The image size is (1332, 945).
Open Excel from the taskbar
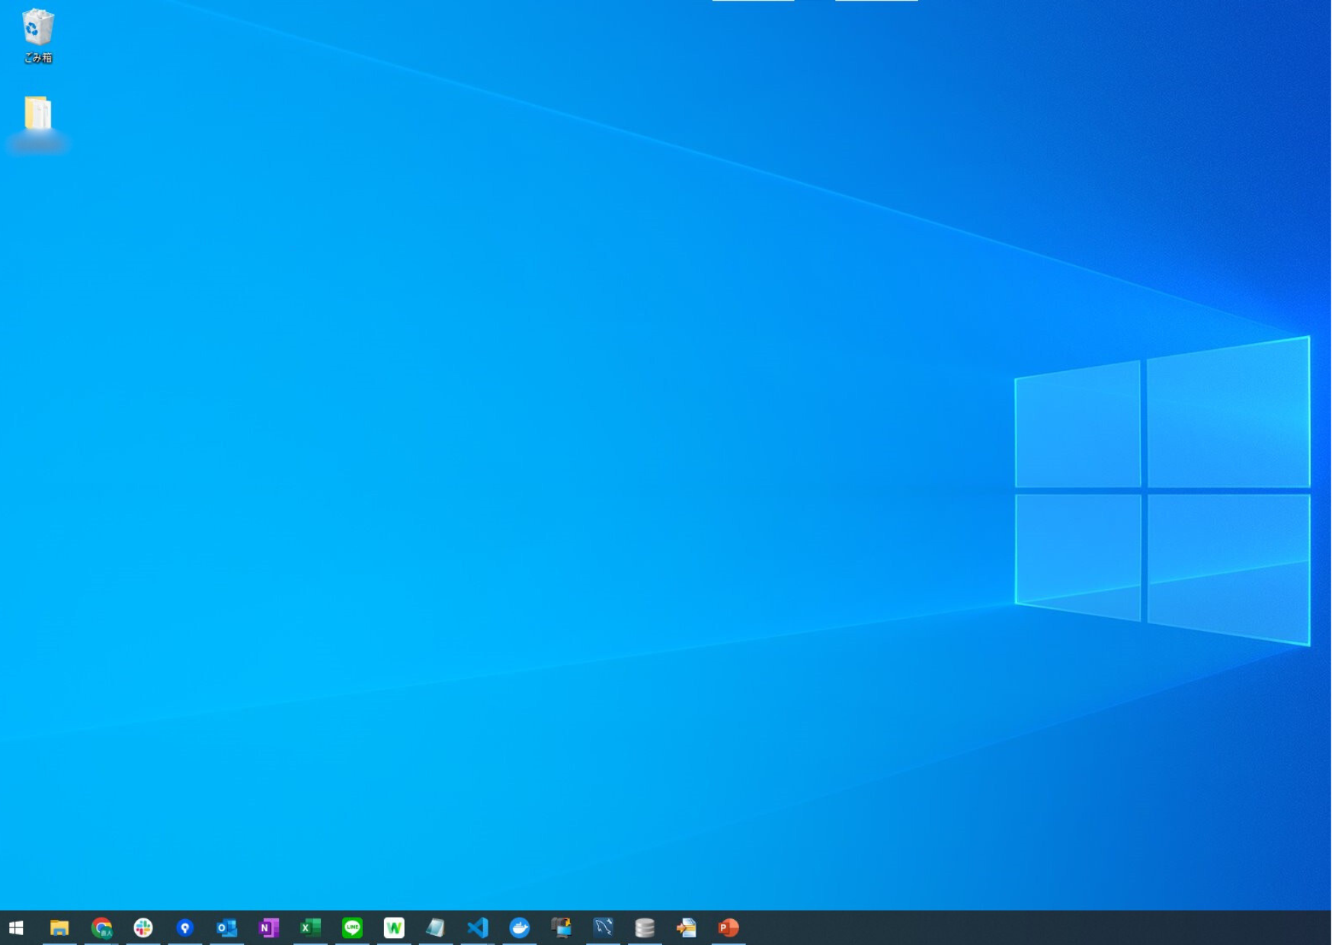coord(310,927)
